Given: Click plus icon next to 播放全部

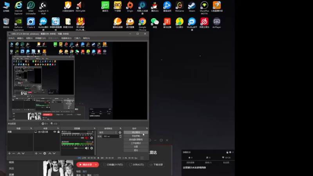Looking at the screenshot, I should pyautogui.click(x=96, y=165).
